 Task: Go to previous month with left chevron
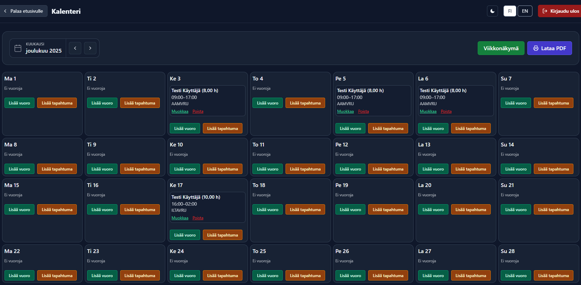[x=75, y=48]
